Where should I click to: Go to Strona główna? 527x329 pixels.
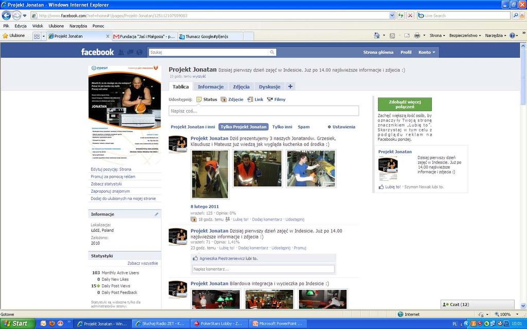click(x=378, y=52)
